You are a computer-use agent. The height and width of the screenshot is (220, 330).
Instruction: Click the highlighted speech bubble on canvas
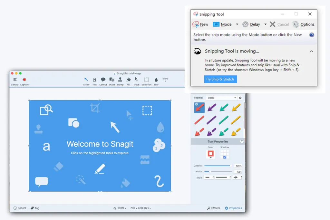pos(42,182)
